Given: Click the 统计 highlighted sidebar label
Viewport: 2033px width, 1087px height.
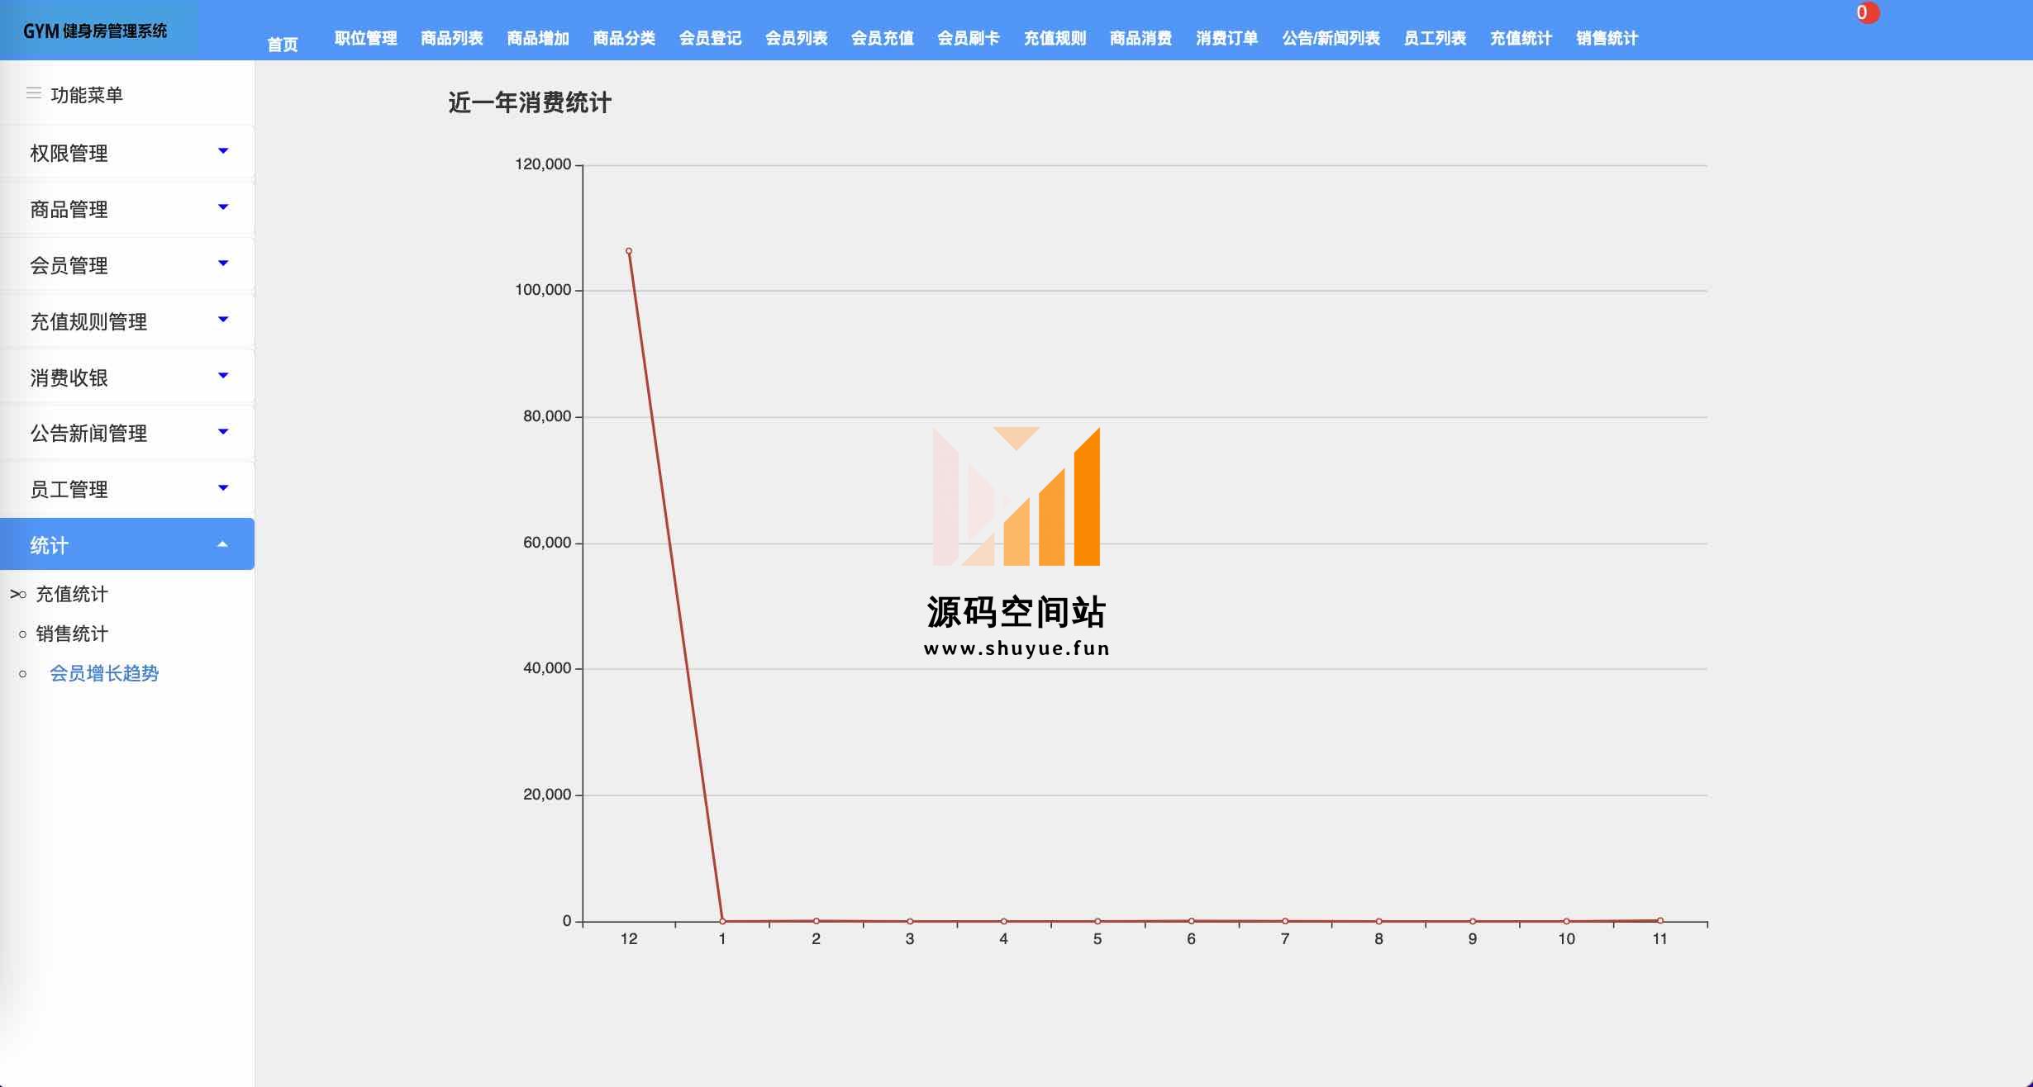Looking at the screenshot, I should point(49,545).
